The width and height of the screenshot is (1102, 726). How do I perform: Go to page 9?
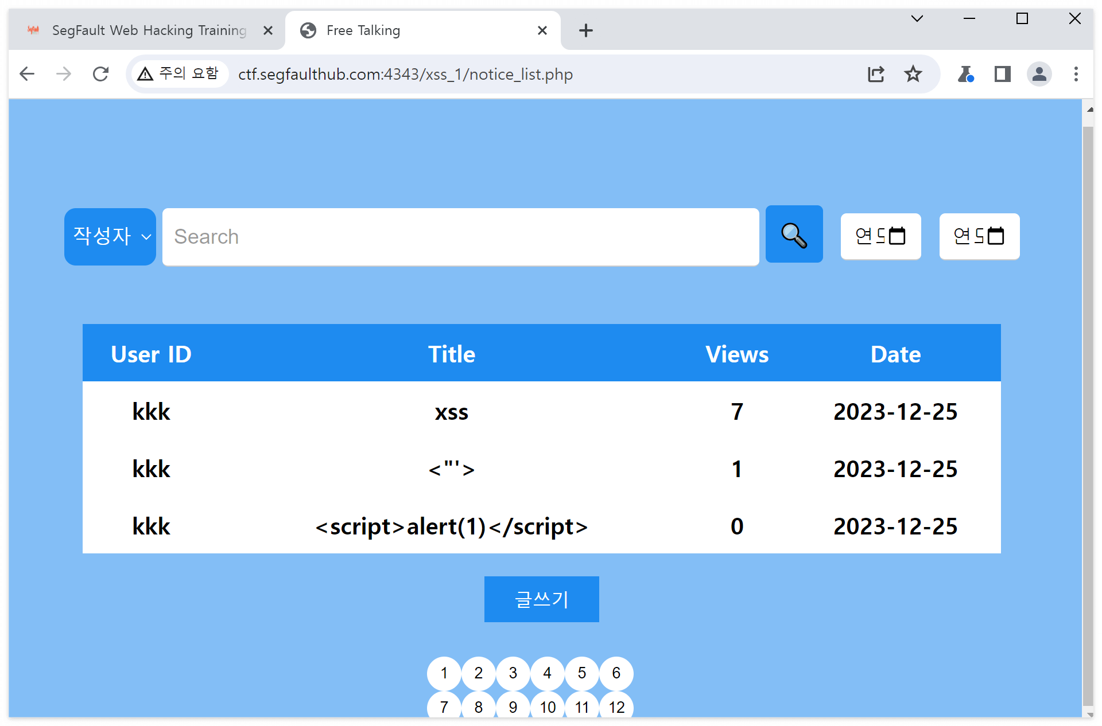pos(513,705)
